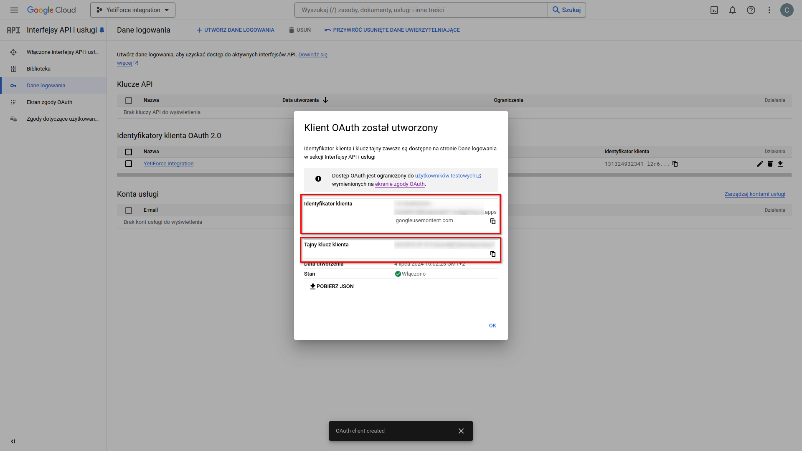Copy the Identyfikator klienta value
The height and width of the screenshot is (451, 802).
(x=493, y=221)
